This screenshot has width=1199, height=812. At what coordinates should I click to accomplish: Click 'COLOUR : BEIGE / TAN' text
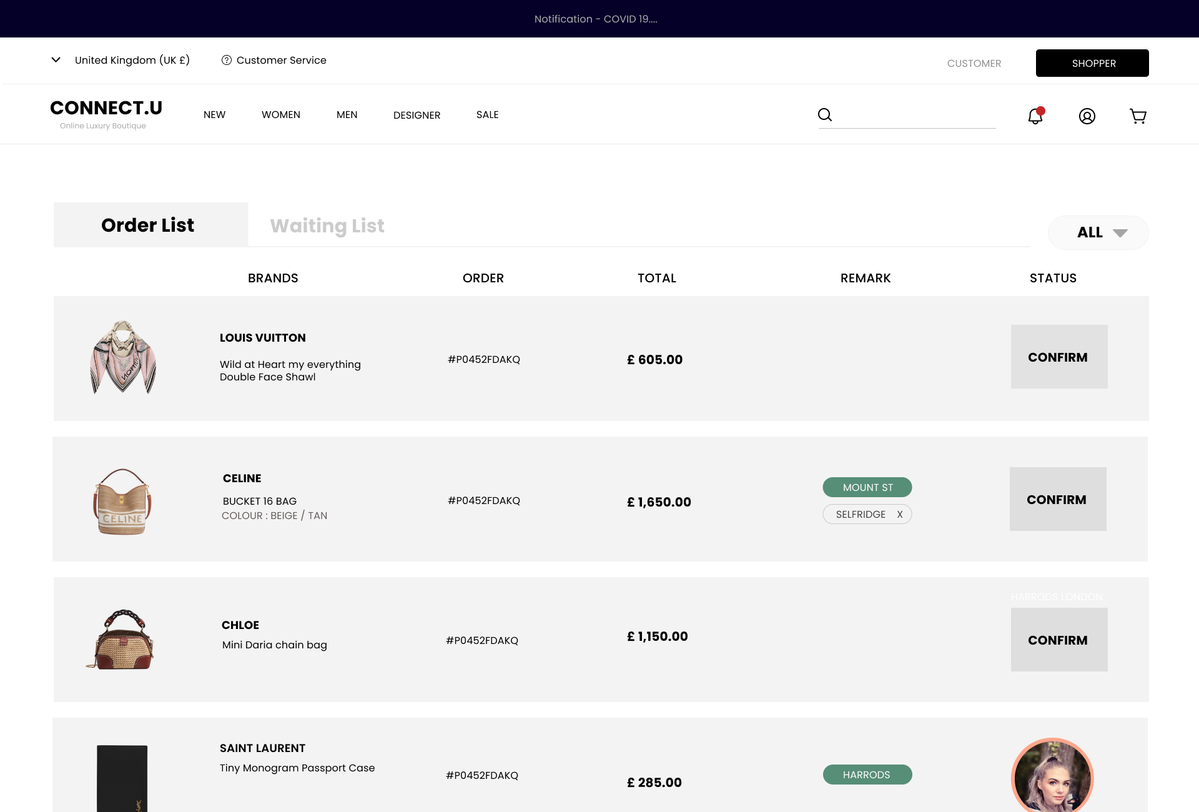point(275,515)
